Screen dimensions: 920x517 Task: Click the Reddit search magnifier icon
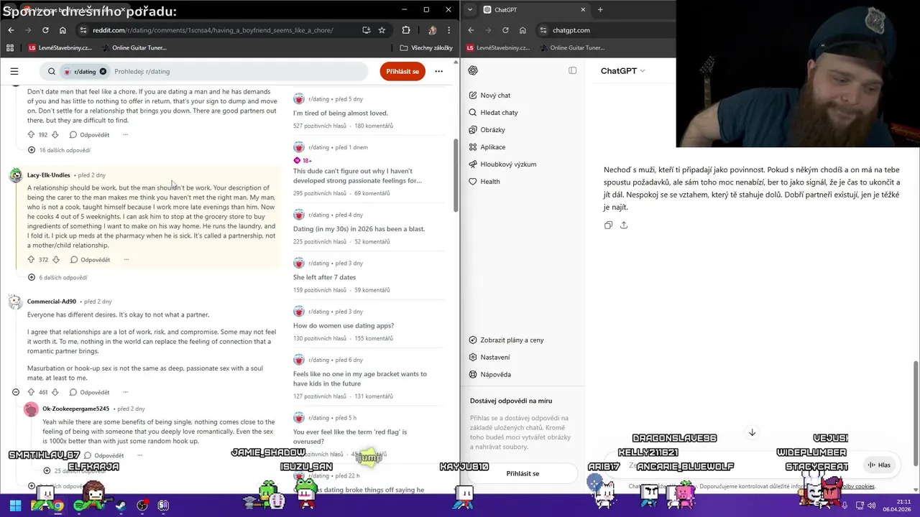51,71
